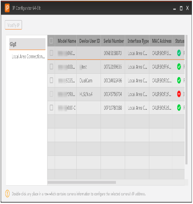This screenshot has height=204, width=193.
Task: Sort by MAC Address column header
Action: tap(161, 41)
